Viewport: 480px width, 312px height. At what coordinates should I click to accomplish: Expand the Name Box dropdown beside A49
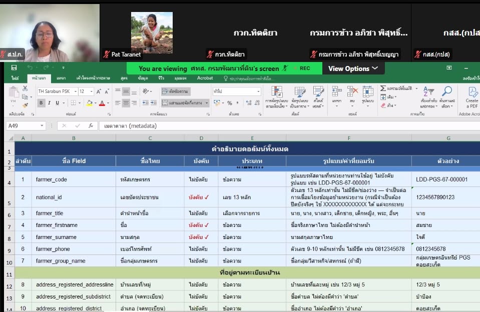coord(42,125)
